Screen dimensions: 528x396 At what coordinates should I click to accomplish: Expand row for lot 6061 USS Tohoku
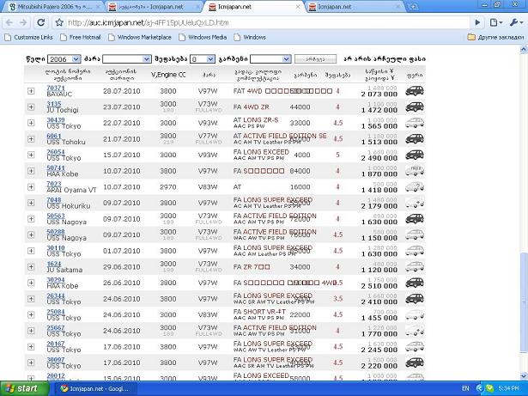[31, 139]
